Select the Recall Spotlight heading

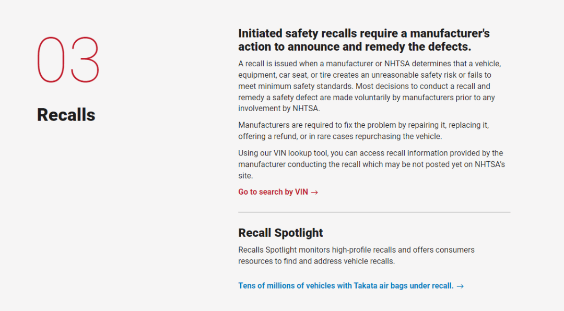(x=280, y=233)
